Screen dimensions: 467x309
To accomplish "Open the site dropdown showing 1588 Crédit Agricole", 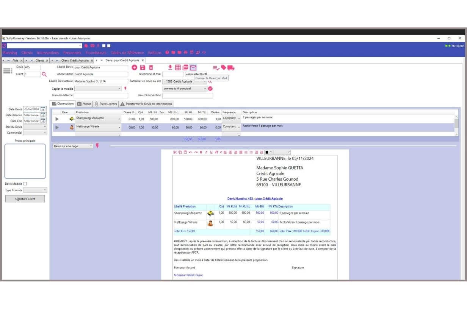I will [185, 81].
